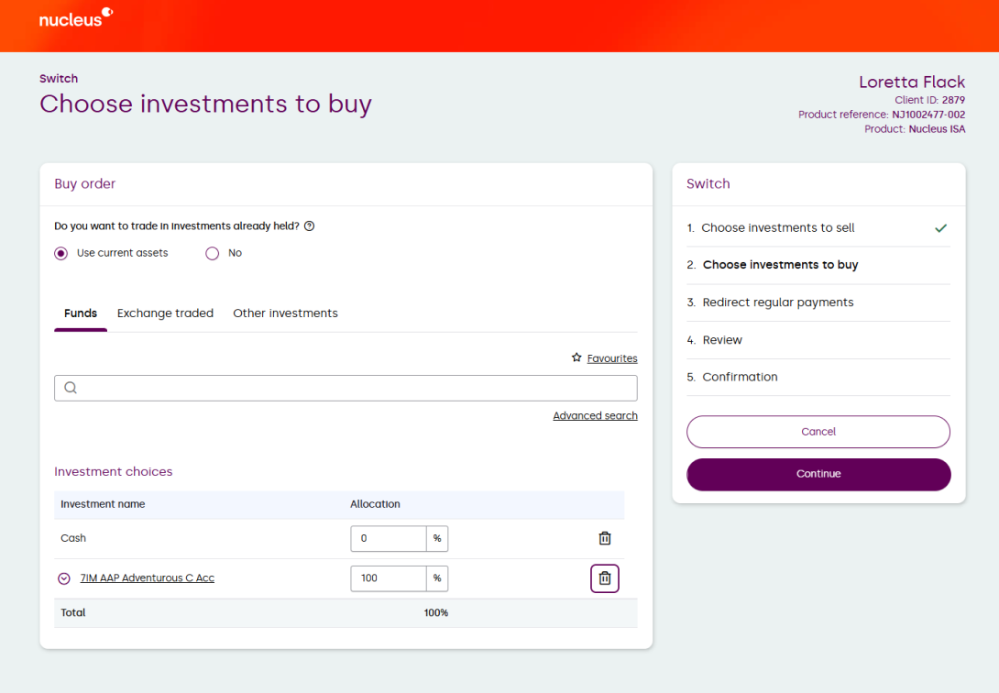Click the help question mark icon
This screenshot has height=693, width=999.
tap(309, 226)
